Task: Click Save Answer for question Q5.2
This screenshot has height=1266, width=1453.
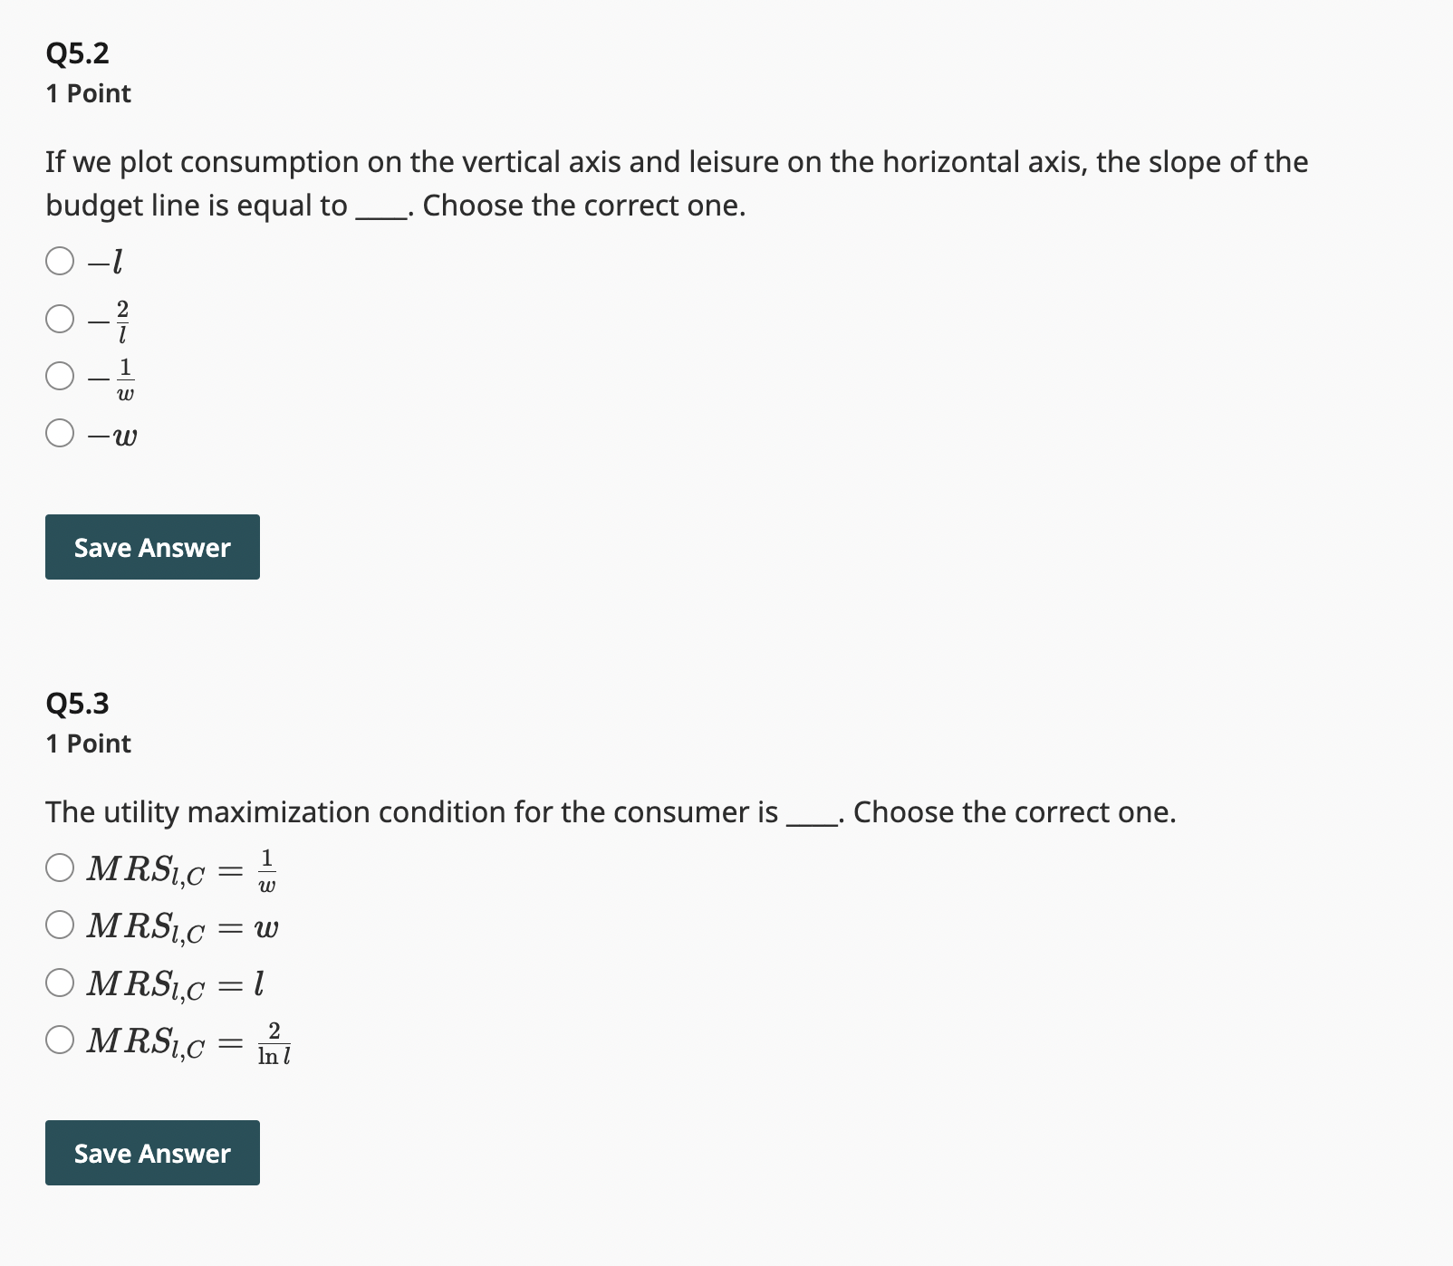Action: pos(151,546)
